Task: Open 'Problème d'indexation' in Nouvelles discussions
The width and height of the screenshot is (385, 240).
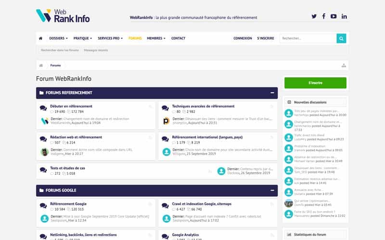Action: tap(309, 146)
